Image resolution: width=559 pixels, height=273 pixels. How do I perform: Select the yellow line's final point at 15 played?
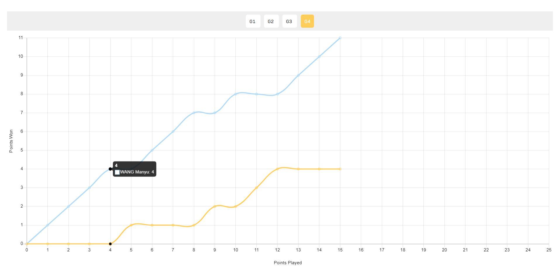[340, 169]
